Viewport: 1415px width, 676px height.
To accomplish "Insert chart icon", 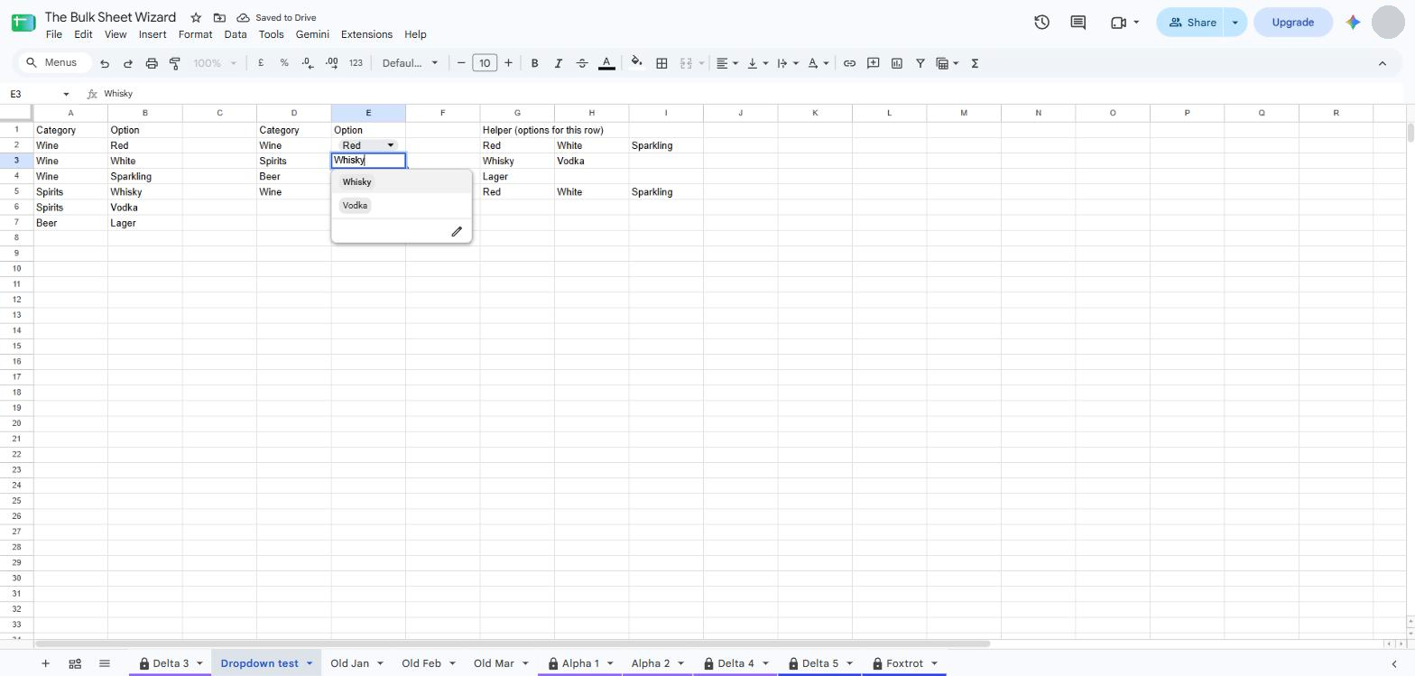I will point(897,63).
